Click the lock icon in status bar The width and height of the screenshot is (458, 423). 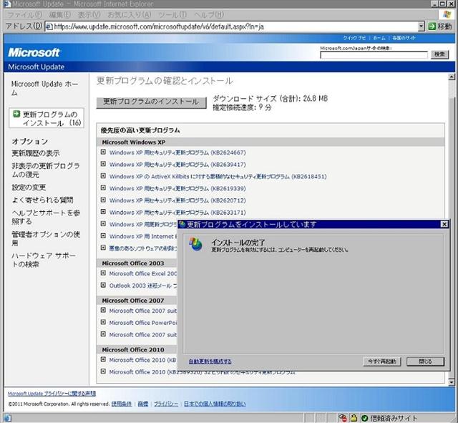pos(354,418)
